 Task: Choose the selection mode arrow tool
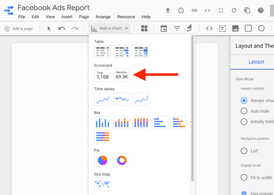49,28
